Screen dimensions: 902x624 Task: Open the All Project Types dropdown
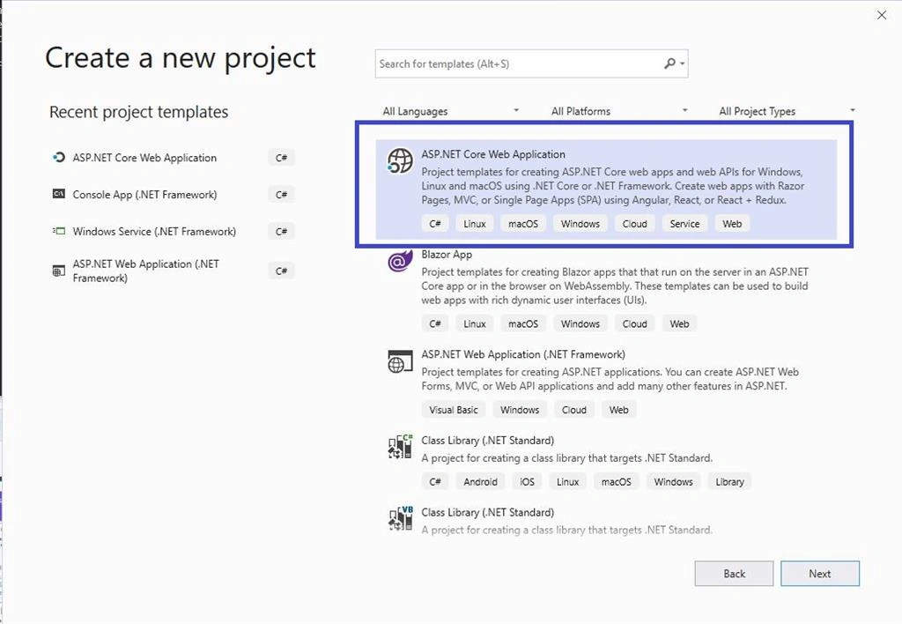[787, 111]
